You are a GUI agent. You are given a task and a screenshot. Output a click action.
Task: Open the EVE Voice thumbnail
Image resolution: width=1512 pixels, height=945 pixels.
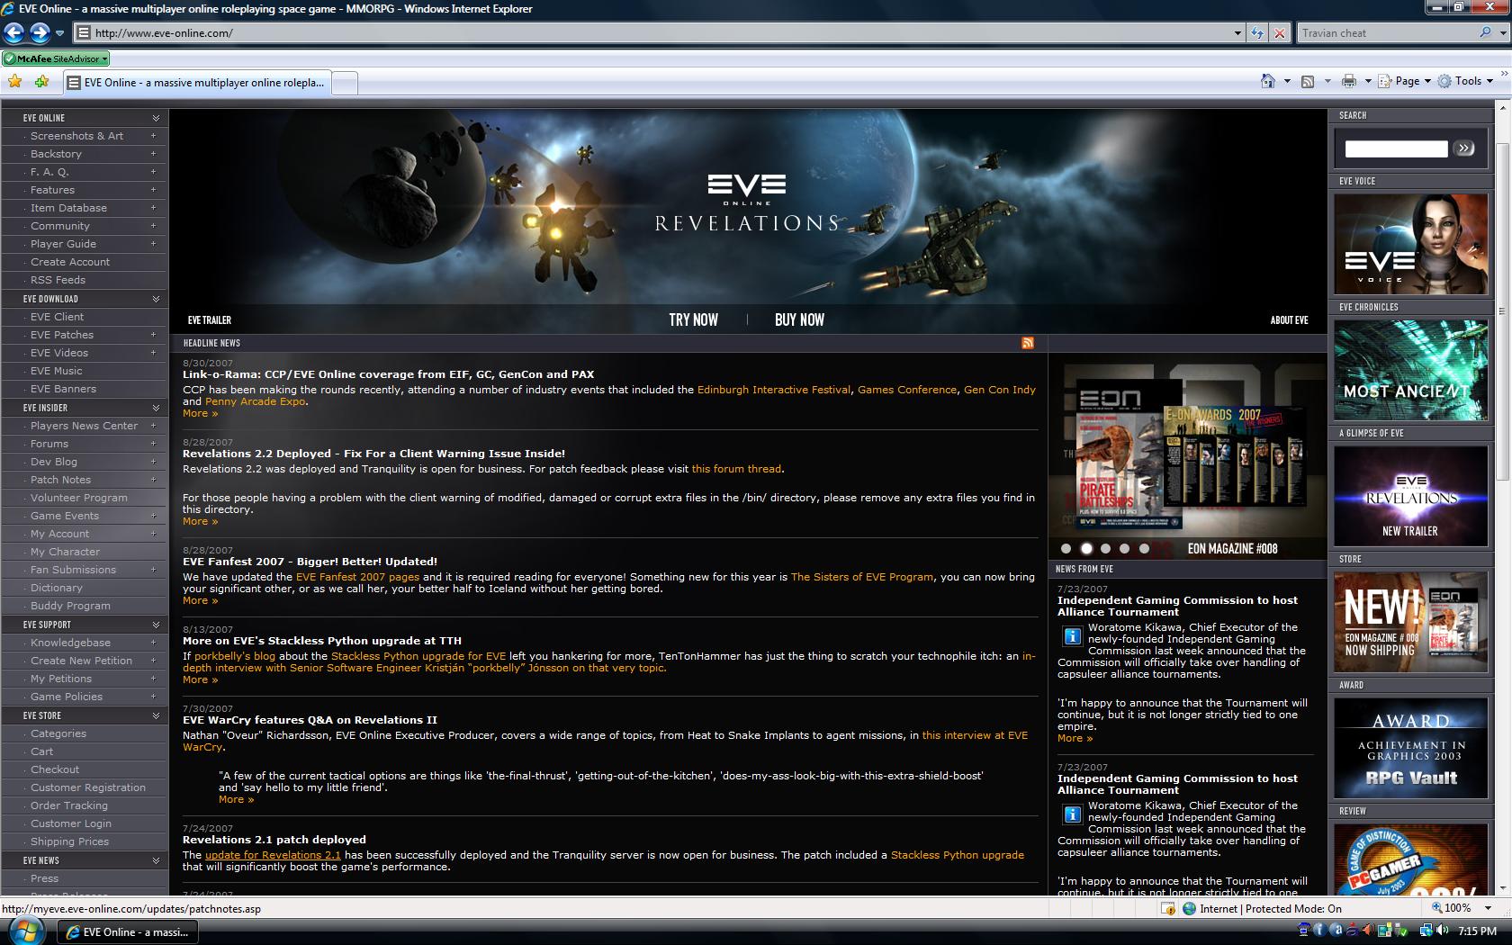1410,244
